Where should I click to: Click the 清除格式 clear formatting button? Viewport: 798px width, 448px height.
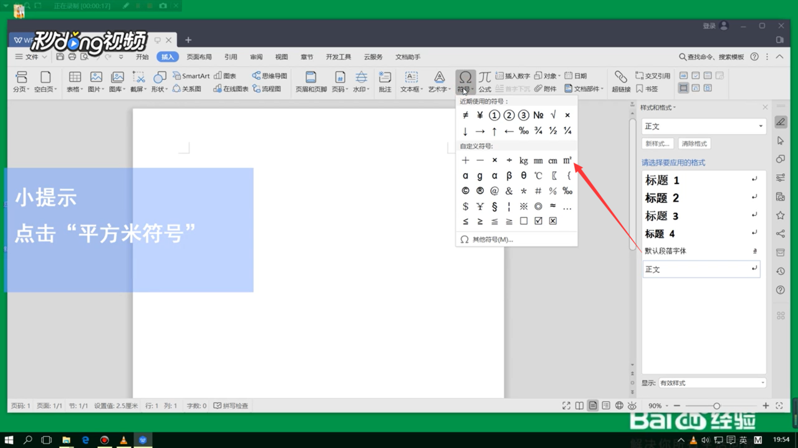coord(695,144)
